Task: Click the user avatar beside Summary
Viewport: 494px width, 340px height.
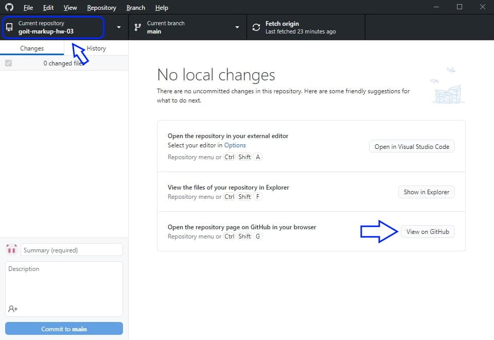Action: [x=11, y=250]
